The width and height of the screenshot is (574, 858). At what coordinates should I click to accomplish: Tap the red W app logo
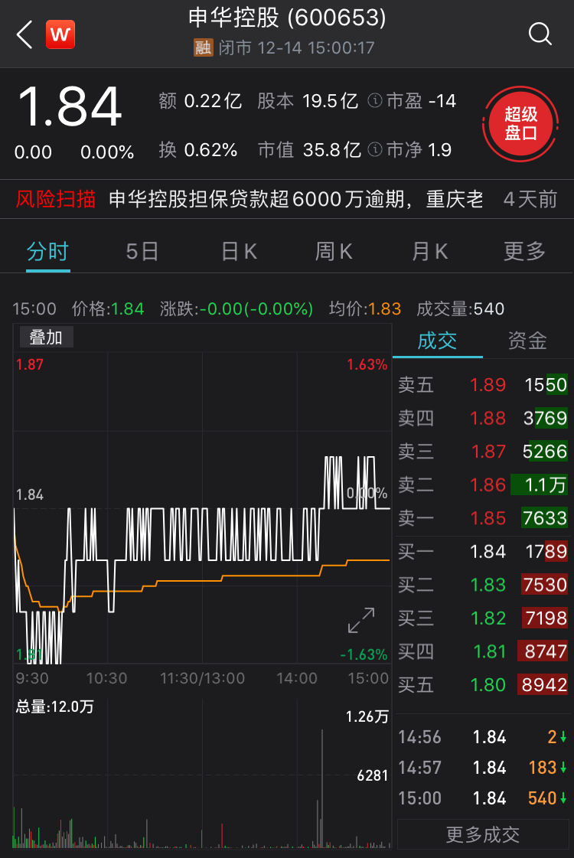pos(60,34)
